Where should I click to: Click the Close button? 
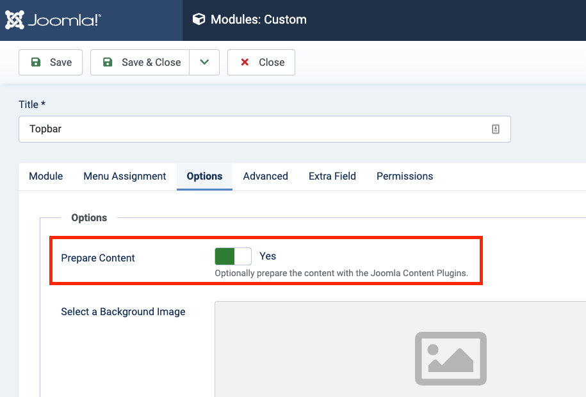pos(261,62)
